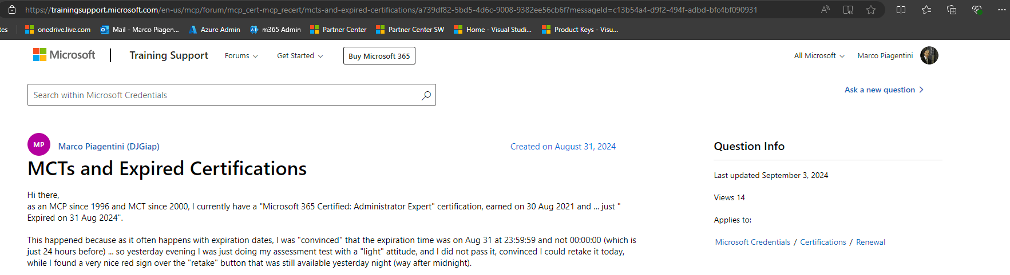Open the Training Support home link

[x=169, y=55]
